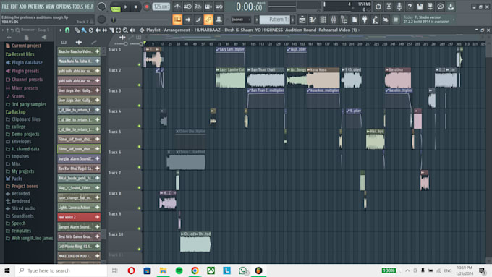Click the metronome icon
Viewport: 492px width, 277px height.
pos(177,7)
